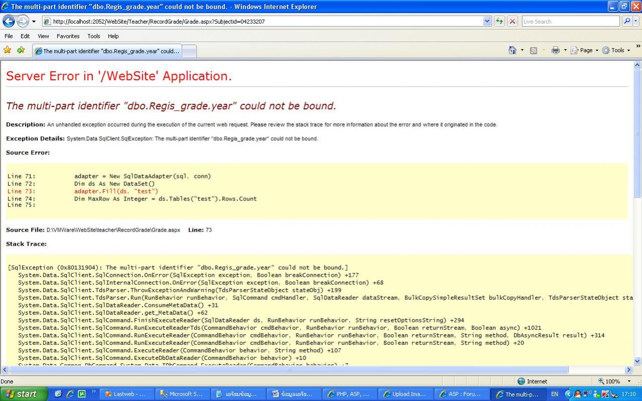This screenshot has height=401, width=642.
Task: Expand the quick launch overflow chevron
Action: [93, 392]
